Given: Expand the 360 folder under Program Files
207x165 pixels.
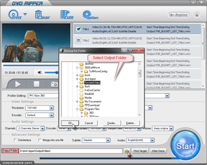Looking at the screenshot, I should coord(82,113).
